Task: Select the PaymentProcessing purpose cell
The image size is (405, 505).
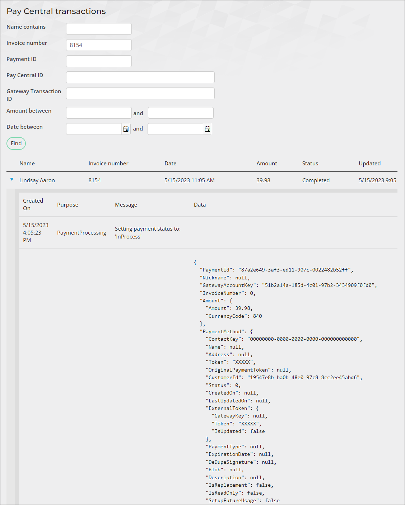Action: tap(82, 233)
